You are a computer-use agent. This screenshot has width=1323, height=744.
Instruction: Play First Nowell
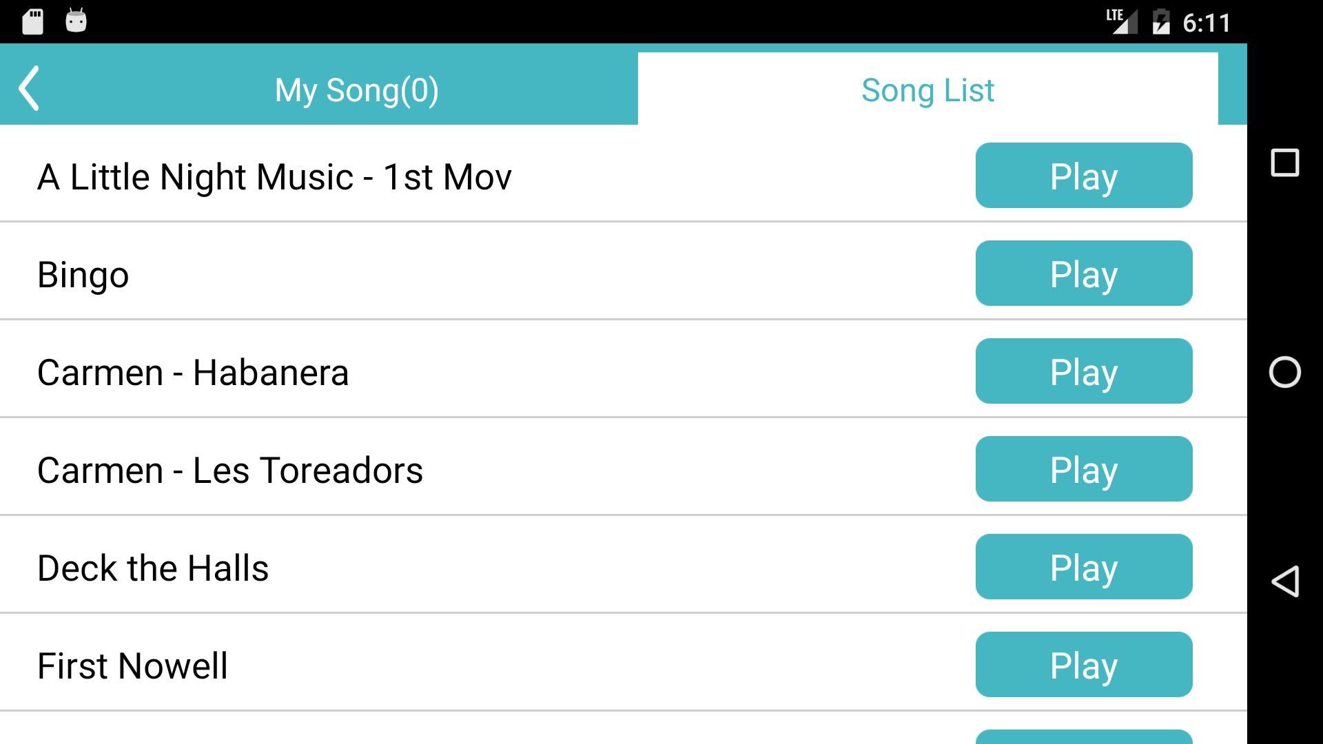(1083, 665)
